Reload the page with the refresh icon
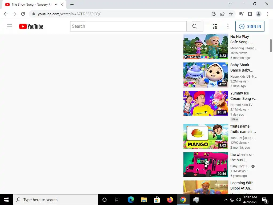Image resolution: width=273 pixels, height=205 pixels. coord(23,14)
